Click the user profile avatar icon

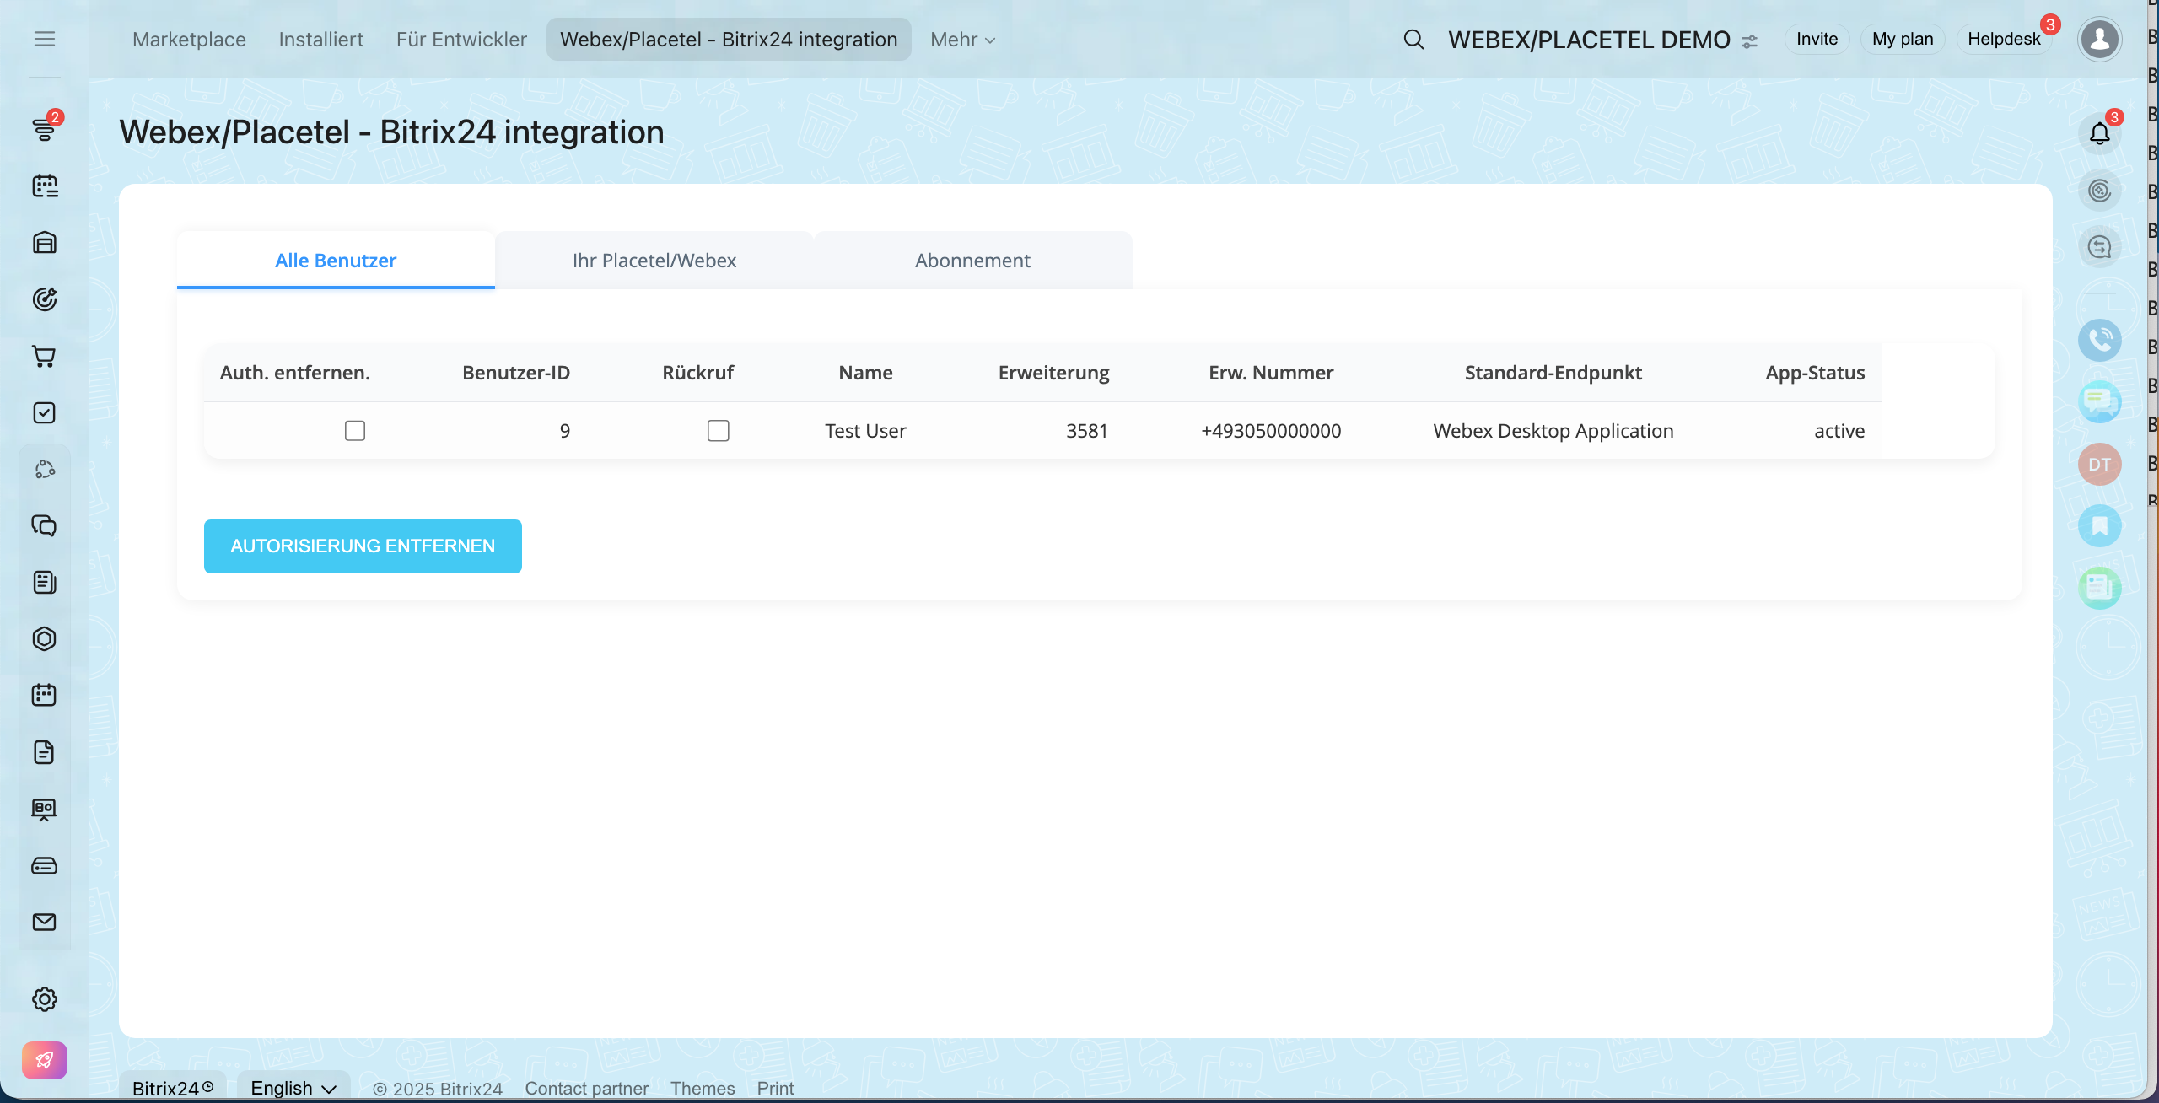[x=2099, y=39]
